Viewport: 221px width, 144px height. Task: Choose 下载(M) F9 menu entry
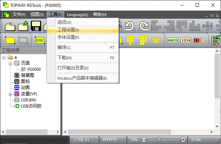83,58
